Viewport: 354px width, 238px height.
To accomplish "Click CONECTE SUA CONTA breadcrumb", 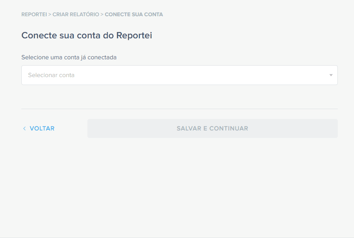I will click(x=134, y=15).
